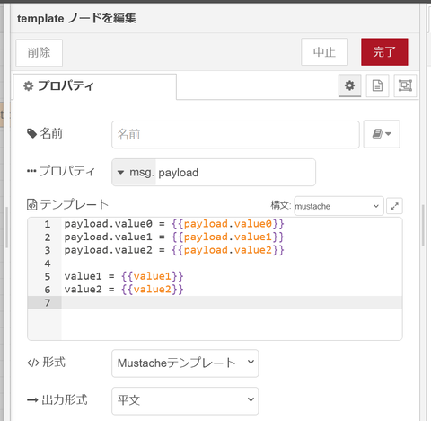Click line number 7 in the gutter
Screen dimensions: 431x421
[x=48, y=303]
